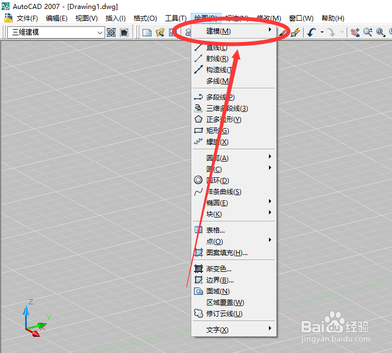Click the Match Properties lightning-brush icon
Image resolution: width=392 pixels, height=353 pixels.
click(295, 32)
